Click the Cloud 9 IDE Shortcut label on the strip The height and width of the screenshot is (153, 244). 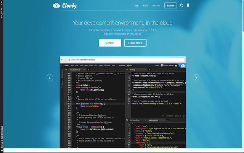(x=2, y=137)
